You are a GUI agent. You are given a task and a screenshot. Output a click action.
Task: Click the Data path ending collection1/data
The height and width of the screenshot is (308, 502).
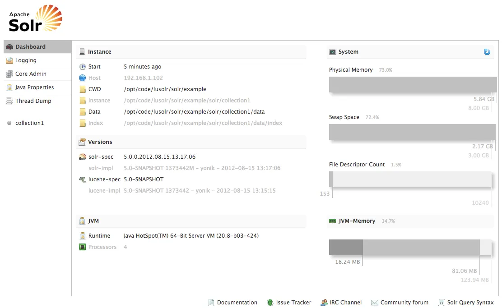[194, 112]
